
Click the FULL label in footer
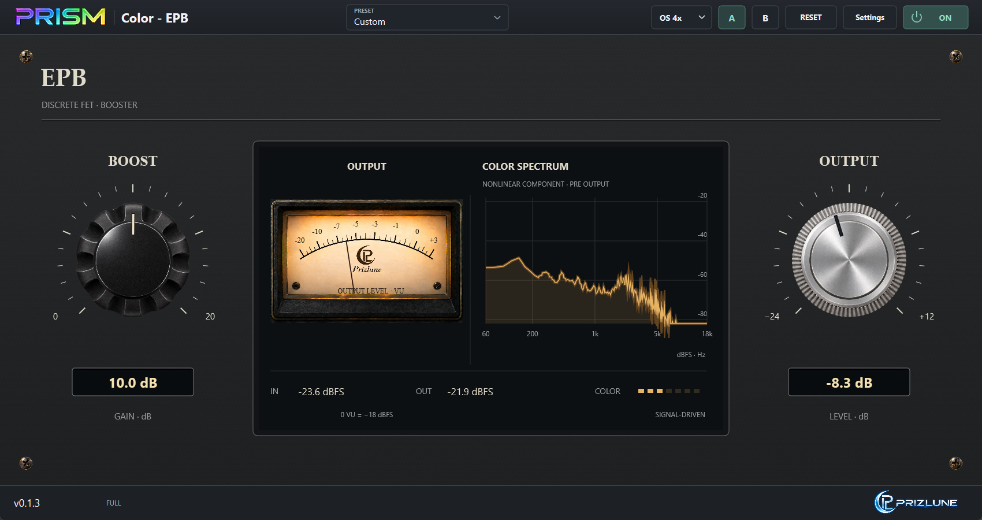114,503
